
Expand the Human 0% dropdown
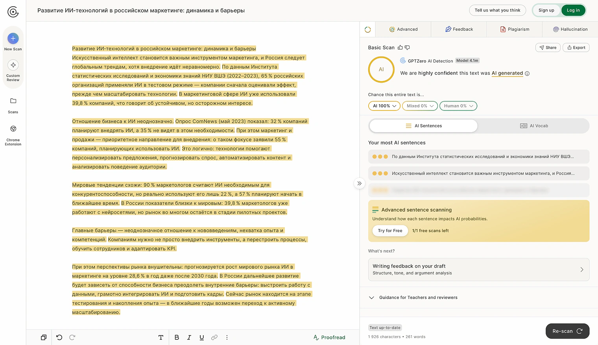tap(458, 106)
